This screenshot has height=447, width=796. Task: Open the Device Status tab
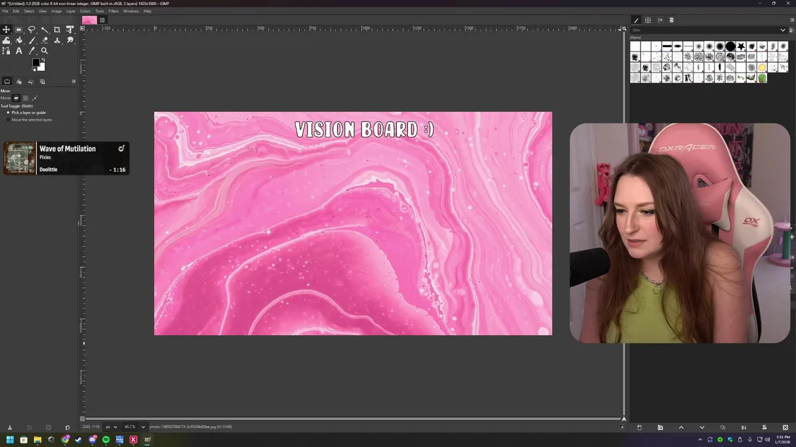(x=19, y=81)
